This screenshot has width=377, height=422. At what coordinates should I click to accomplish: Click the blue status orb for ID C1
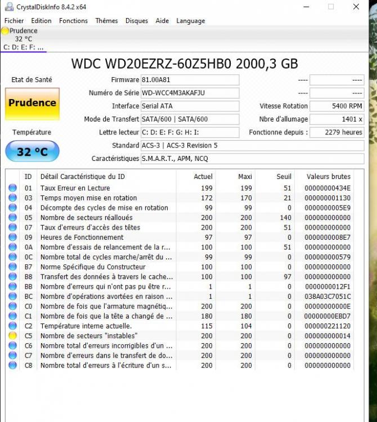(x=12, y=316)
